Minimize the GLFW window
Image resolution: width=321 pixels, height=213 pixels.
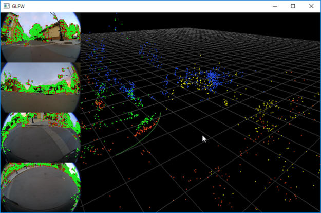(275, 6)
